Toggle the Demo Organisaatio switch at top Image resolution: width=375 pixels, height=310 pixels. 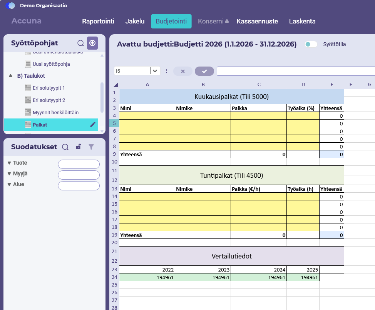(x=10, y=5)
